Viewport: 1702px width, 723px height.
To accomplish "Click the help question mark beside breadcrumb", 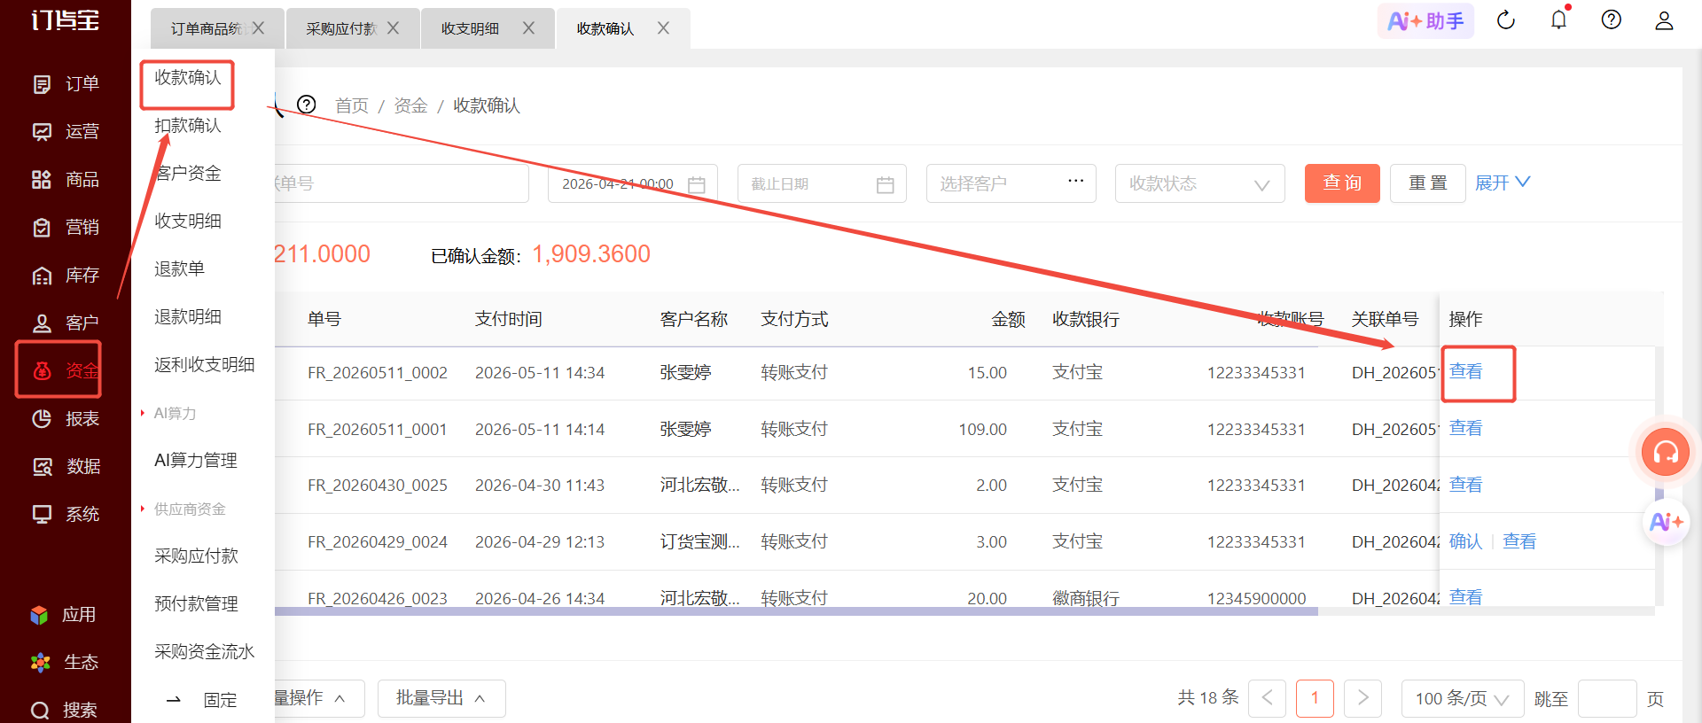I will click(x=307, y=105).
